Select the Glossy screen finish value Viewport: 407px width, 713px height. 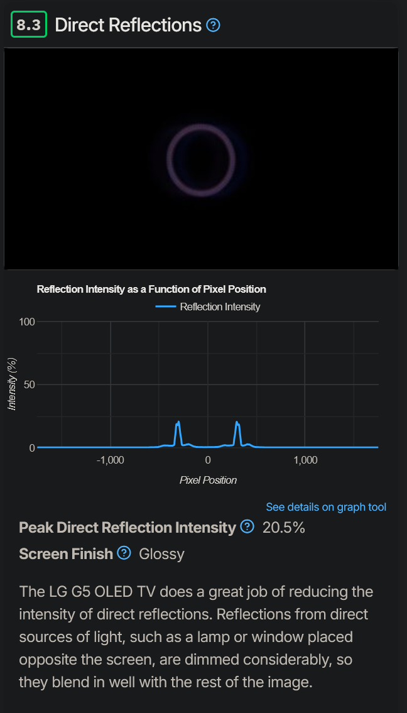[x=161, y=554]
